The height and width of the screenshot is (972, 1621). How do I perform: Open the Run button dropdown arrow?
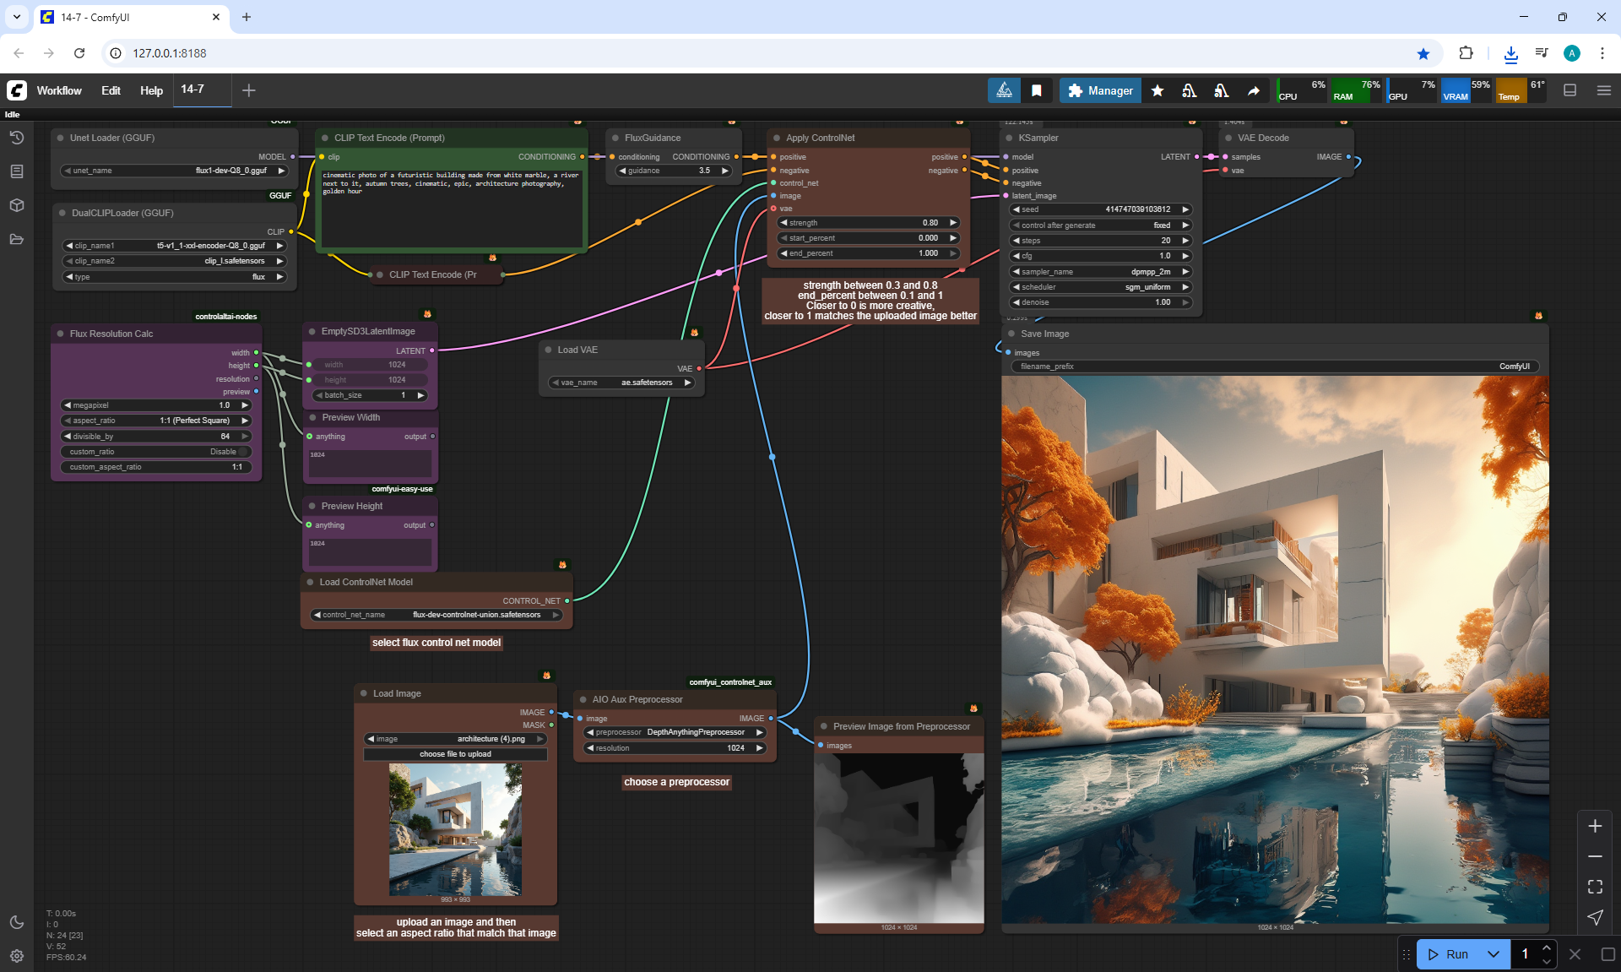[x=1493, y=954]
